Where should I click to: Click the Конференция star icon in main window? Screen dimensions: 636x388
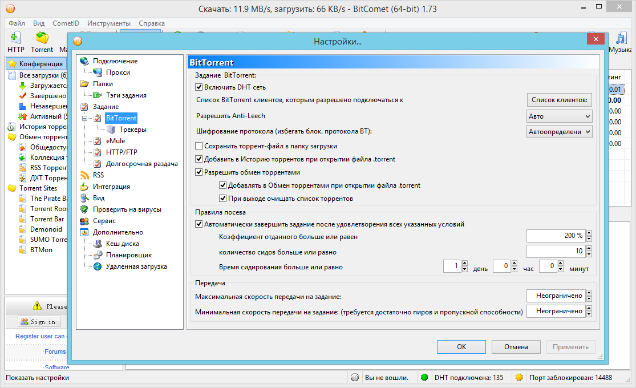coord(13,64)
